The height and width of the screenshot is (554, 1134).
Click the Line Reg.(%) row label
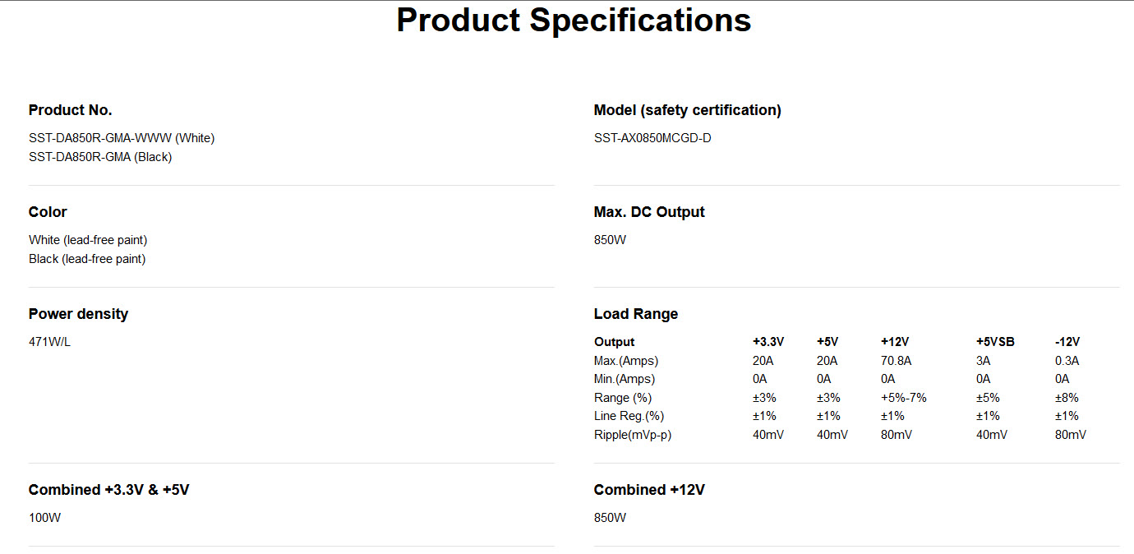click(629, 416)
